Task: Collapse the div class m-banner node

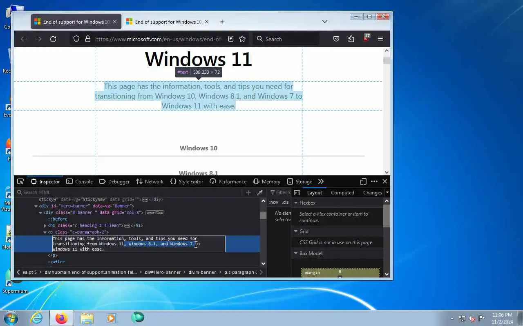Action: (40, 213)
